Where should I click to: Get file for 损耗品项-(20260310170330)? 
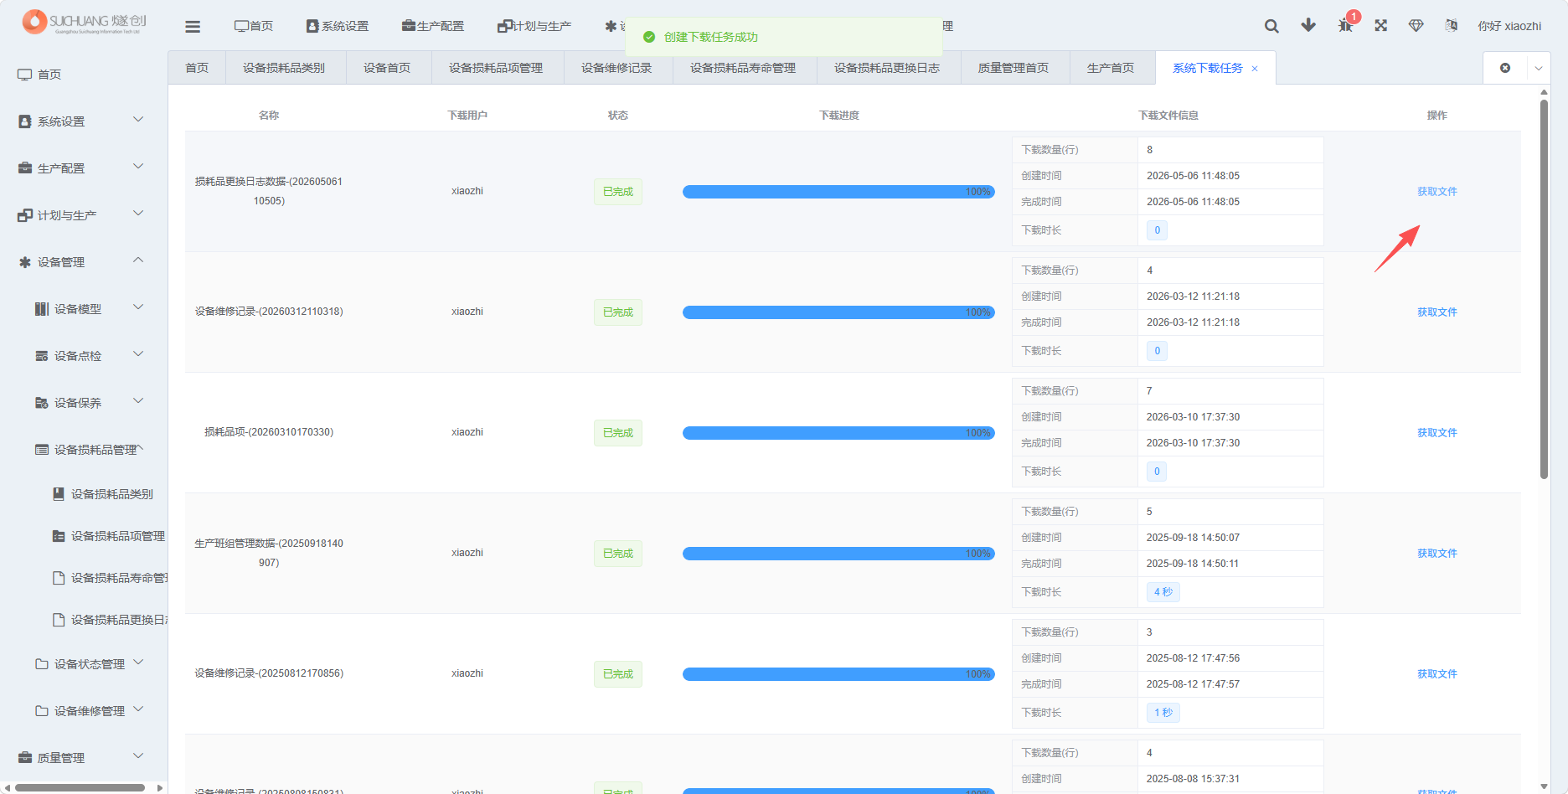click(1437, 433)
